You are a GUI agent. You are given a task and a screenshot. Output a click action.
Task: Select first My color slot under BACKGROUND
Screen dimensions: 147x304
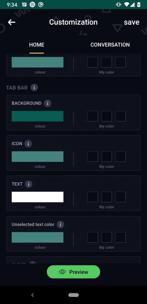click(93, 116)
